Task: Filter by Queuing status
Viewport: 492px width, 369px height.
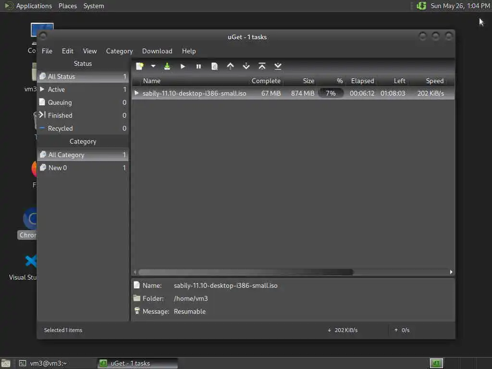Action: click(x=83, y=102)
